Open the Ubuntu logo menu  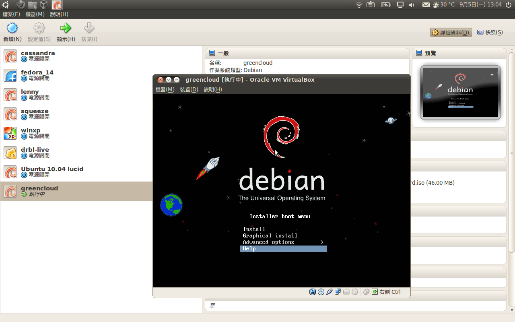click(6, 5)
